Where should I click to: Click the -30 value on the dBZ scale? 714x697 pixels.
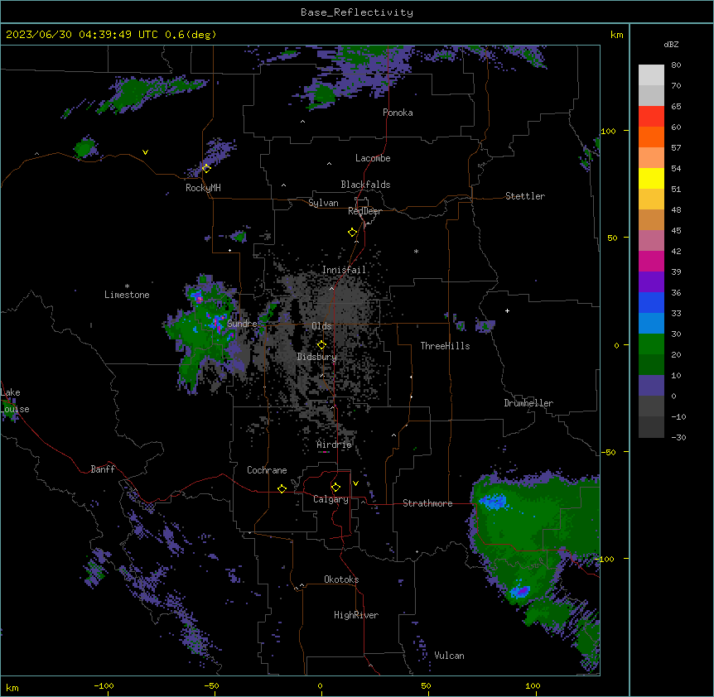coord(678,437)
